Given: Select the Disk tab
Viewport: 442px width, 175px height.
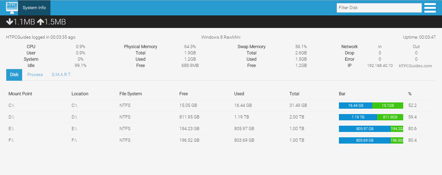Looking at the screenshot, I should click(x=14, y=75).
